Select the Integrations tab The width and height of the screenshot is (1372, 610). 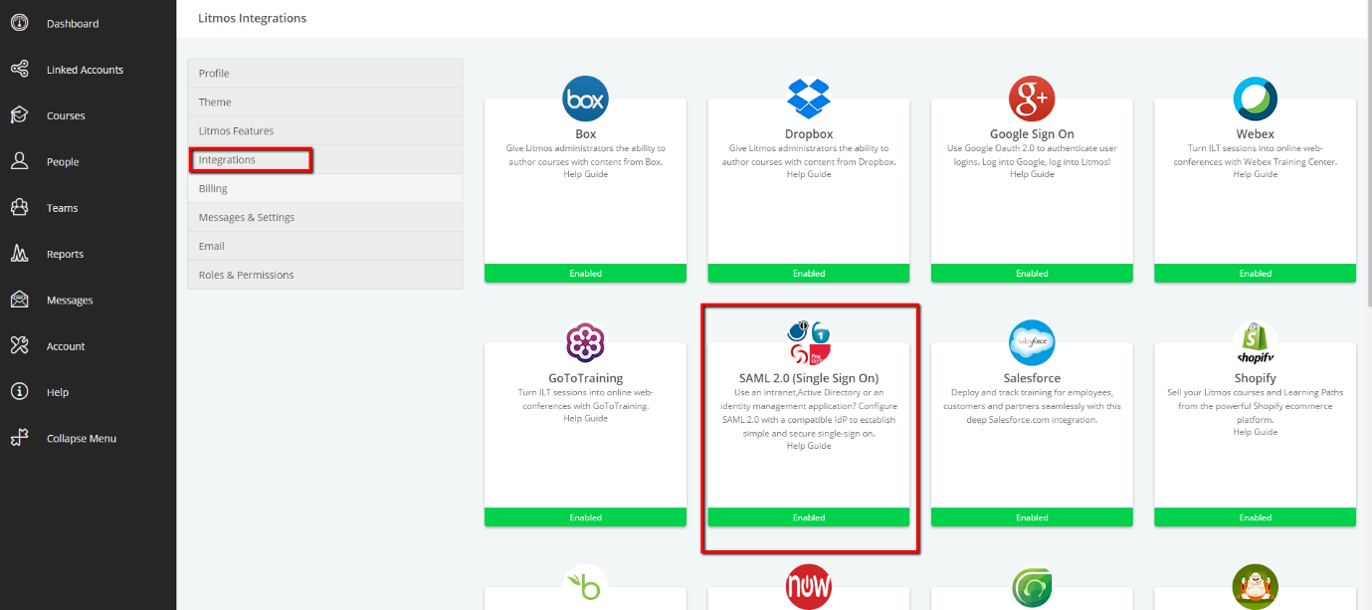pyautogui.click(x=324, y=160)
